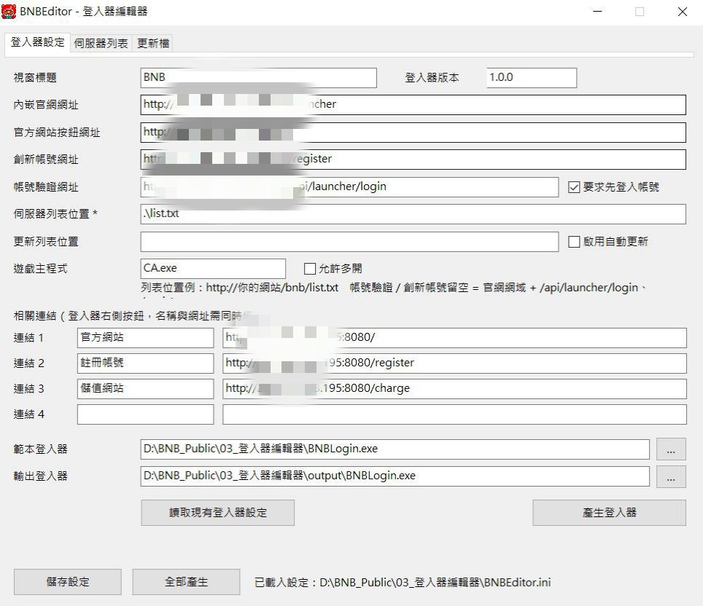Close the BNBEditor window
Screen dimensions: 703x606
pyautogui.click(x=683, y=12)
